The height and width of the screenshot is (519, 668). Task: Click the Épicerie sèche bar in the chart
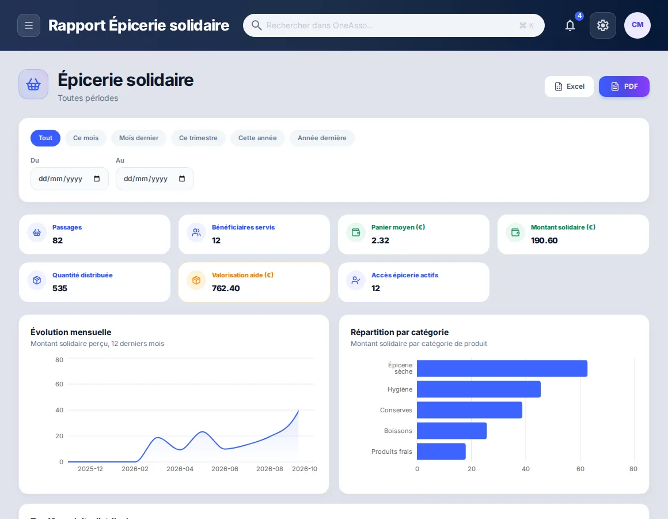point(502,368)
